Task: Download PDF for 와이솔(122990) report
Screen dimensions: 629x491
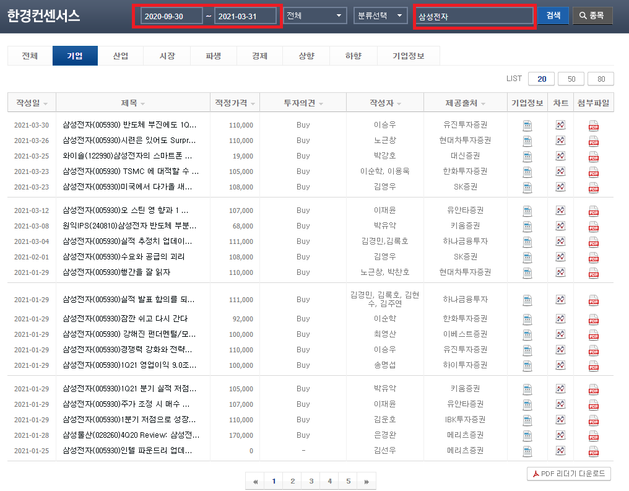Action: click(x=593, y=157)
